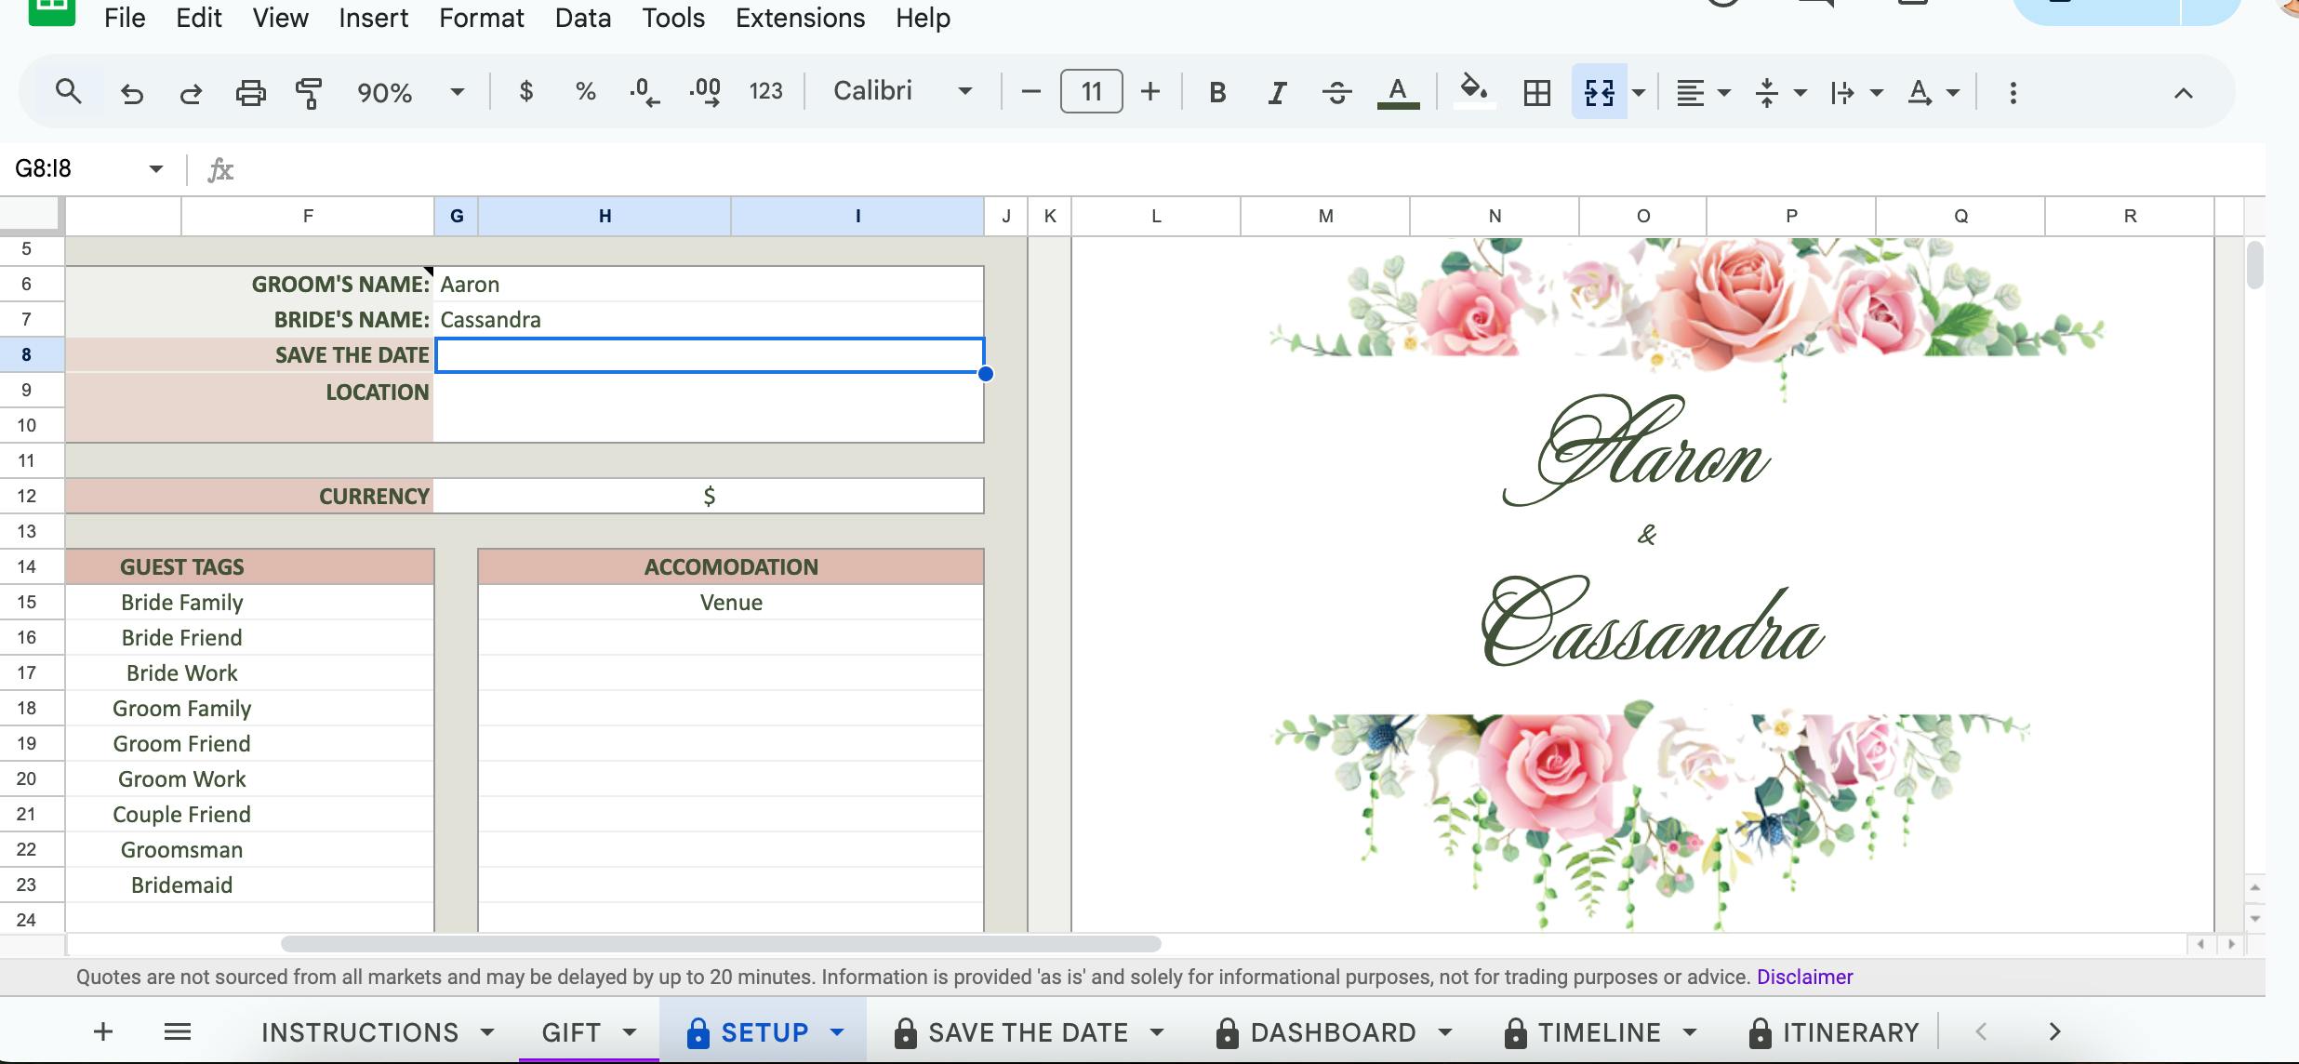The width and height of the screenshot is (2299, 1064).
Task: Click the strikethrough formatting icon
Action: click(x=1336, y=92)
